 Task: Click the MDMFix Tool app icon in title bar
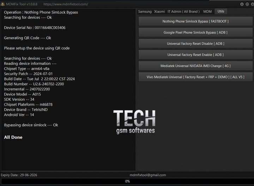[x=2, y=4]
